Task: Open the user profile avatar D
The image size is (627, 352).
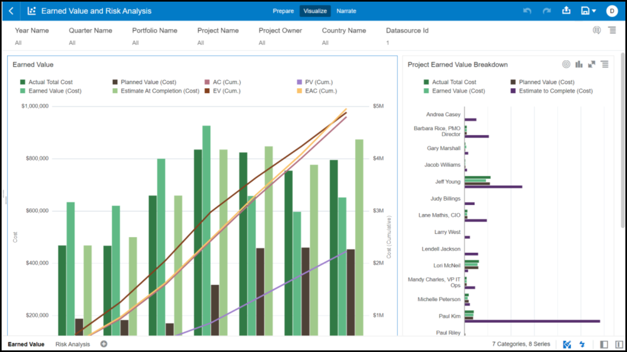Action: (x=612, y=11)
